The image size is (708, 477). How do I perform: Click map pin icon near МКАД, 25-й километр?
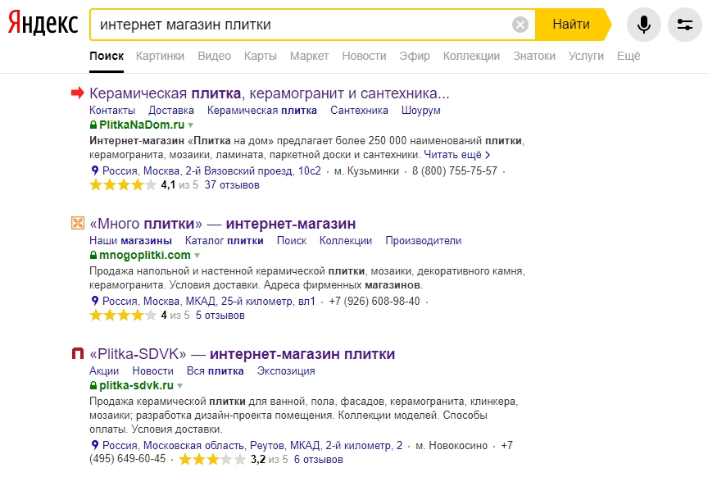(94, 301)
